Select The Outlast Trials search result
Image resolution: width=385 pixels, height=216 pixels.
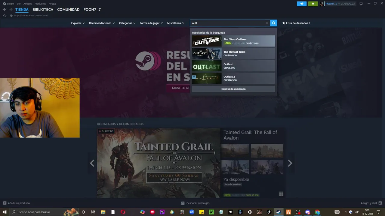coord(233,53)
